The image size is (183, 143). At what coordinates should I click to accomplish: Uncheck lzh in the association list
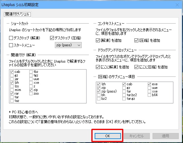(x=12, y=83)
